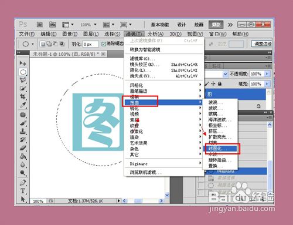Select the Crop tool
Viewport: 293px width, 225px height.
pos(23,96)
